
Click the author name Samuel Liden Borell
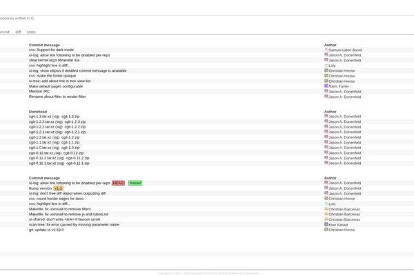pos(345,50)
